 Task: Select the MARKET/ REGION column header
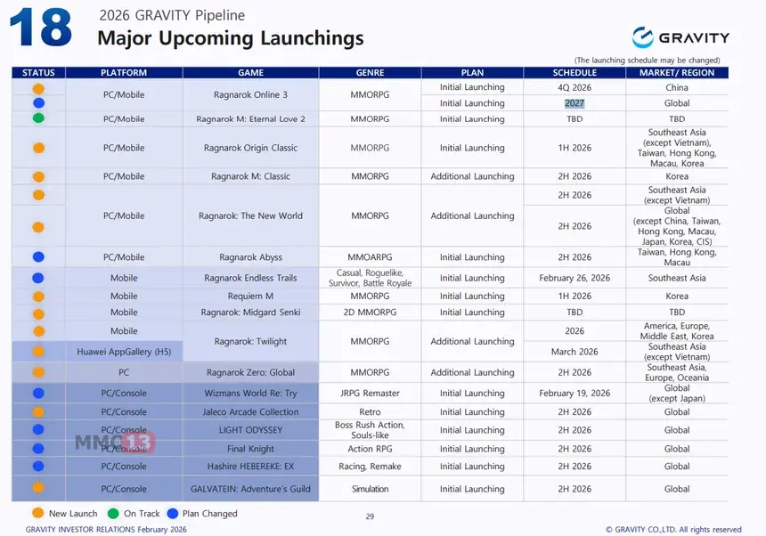tap(677, 73)
